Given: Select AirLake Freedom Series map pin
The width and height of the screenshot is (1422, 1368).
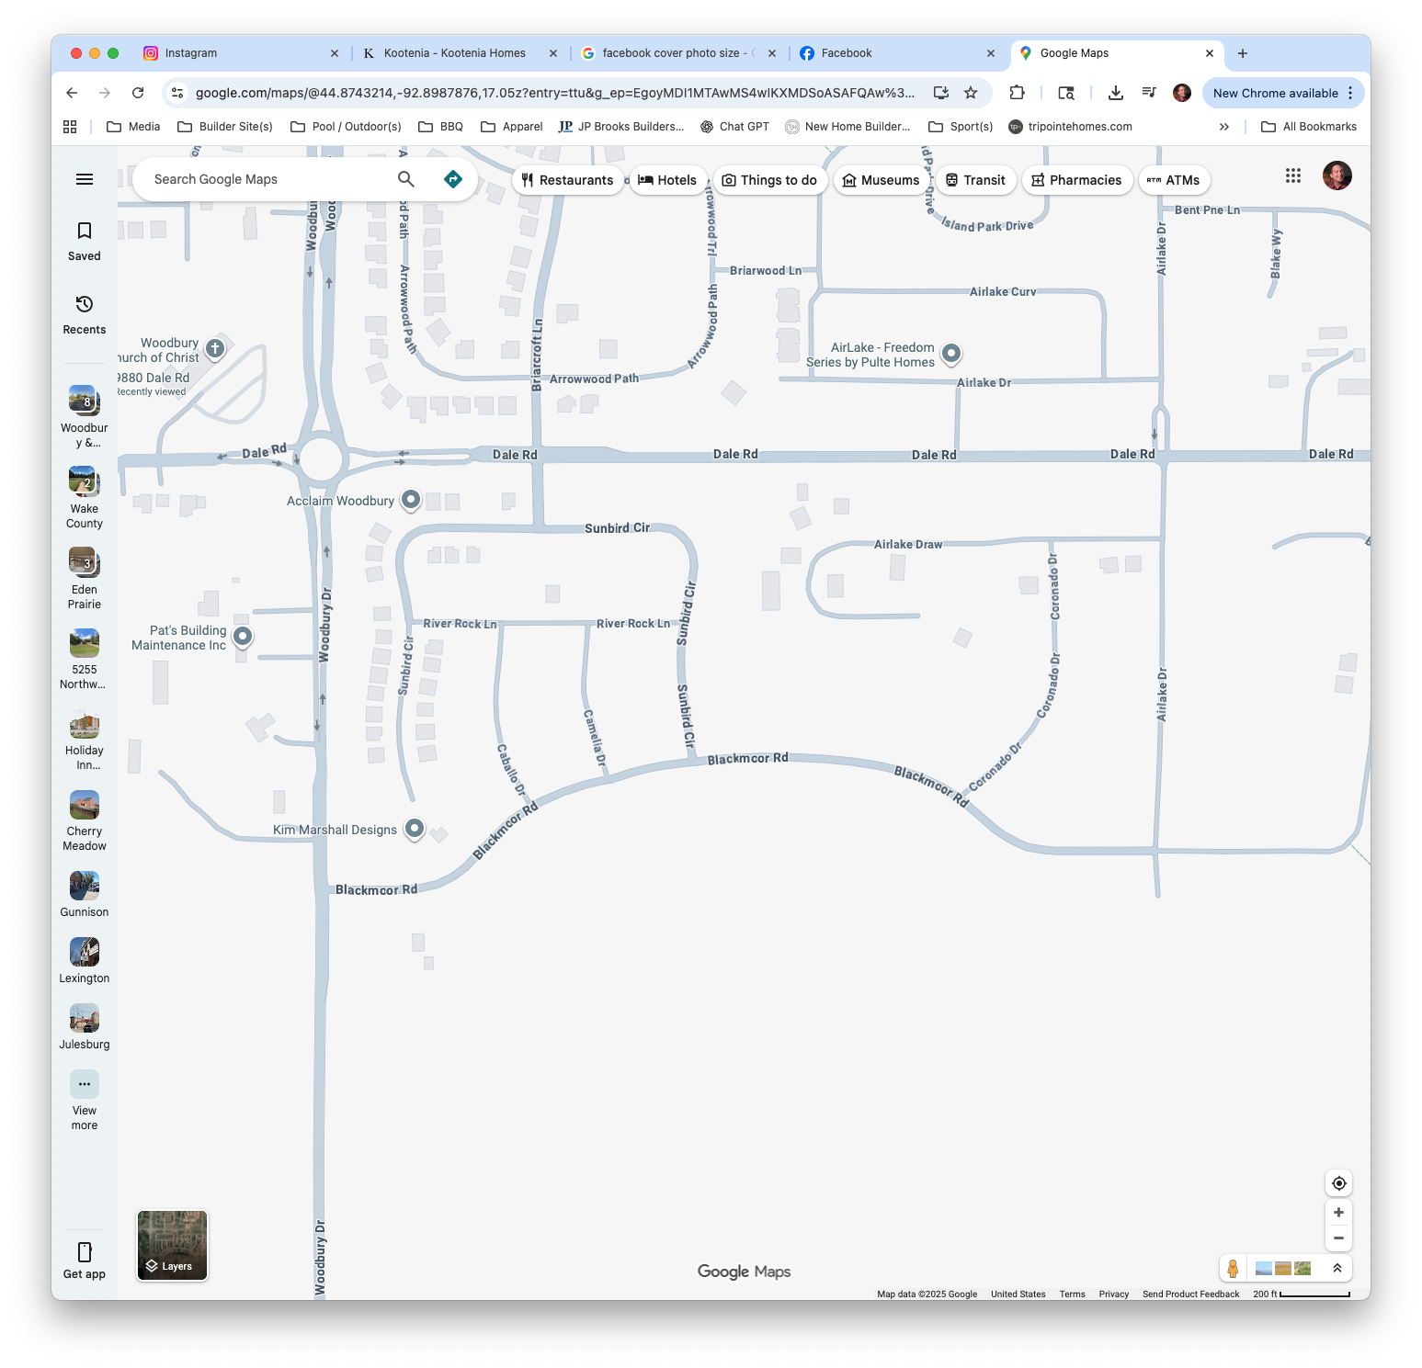Looking at the screenshot, I should (951, 353).
